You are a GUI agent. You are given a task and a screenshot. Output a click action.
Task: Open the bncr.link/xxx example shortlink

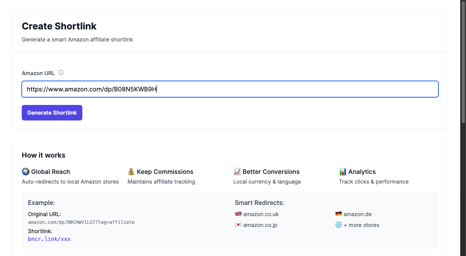(49, 239)
